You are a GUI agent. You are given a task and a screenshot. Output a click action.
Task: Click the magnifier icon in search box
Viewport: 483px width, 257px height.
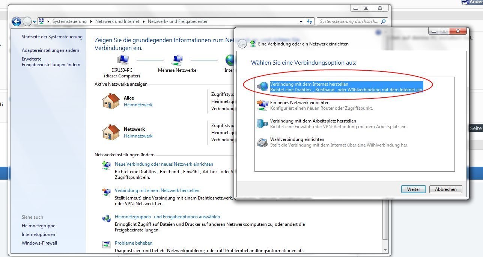coord(383,21)
